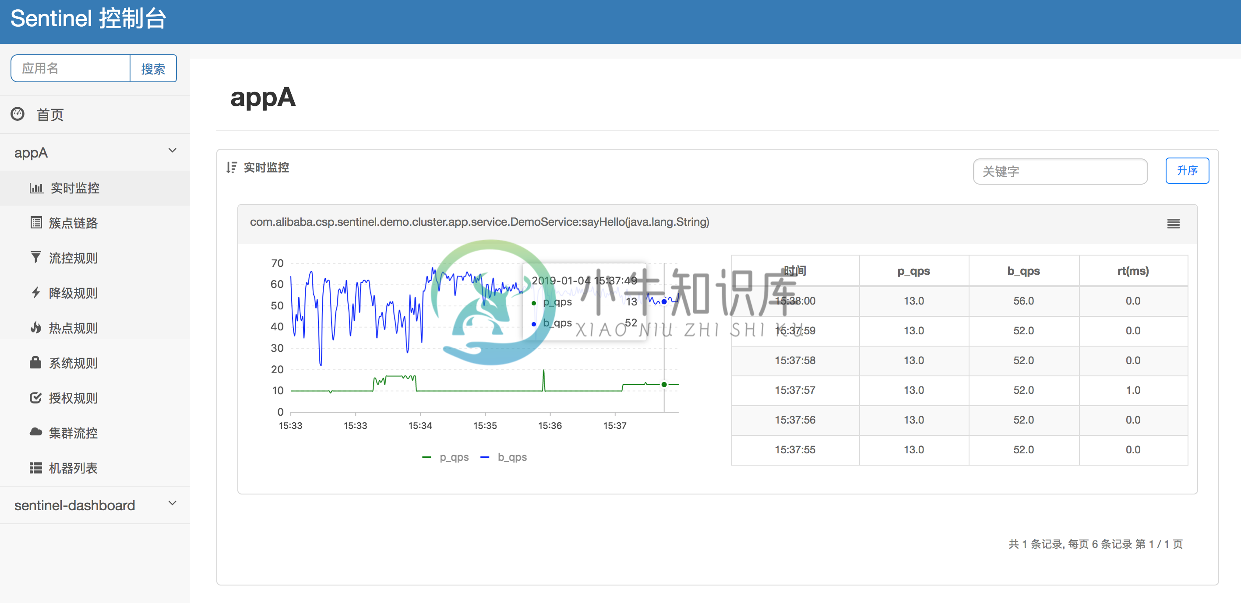The width and height of the screenshot is (1241, 603).
Task: Collapse the appA sidebar group chevron
Action: 173,151
